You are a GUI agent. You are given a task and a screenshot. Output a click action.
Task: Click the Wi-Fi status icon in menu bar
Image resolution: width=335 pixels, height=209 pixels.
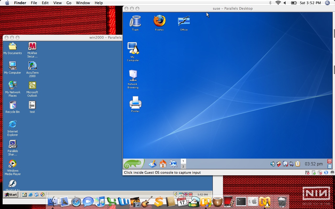click(x=278, y=3)
